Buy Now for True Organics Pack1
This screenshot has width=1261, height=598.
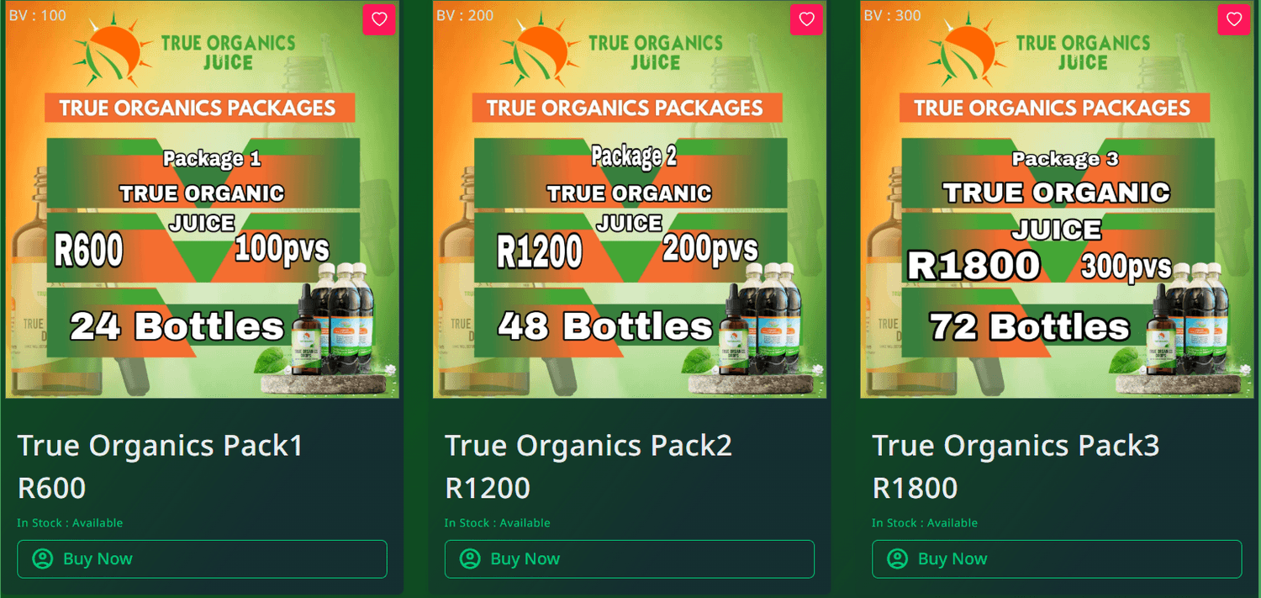[x=202, y=558]
